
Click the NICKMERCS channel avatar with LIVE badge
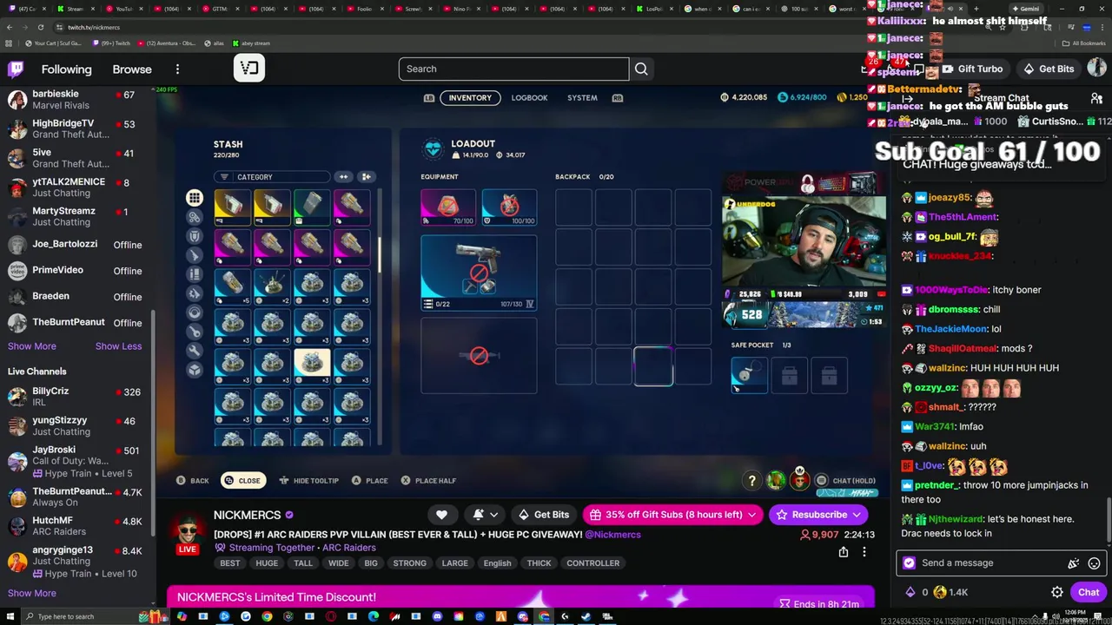pyautogui.click(x=188, y=534)
